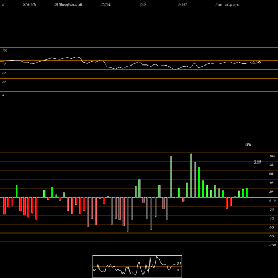Click the MR label above the histogram

click(x=248, y=145)
